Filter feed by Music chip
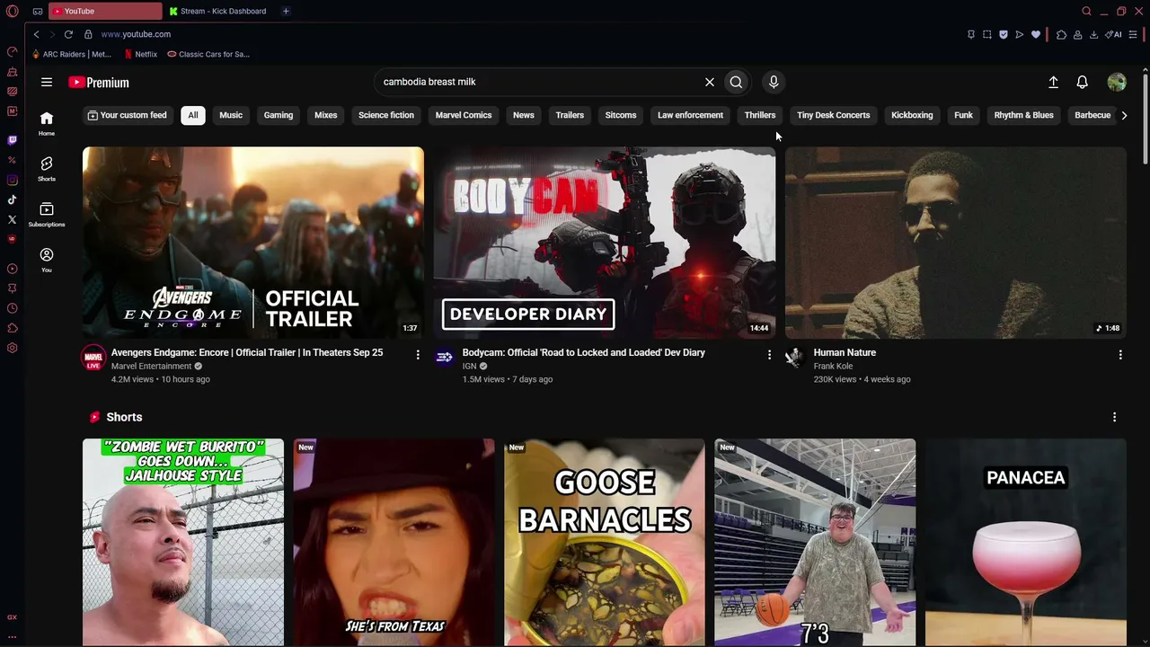Viewport: 1150px width, 647px height. coord(231,115)
